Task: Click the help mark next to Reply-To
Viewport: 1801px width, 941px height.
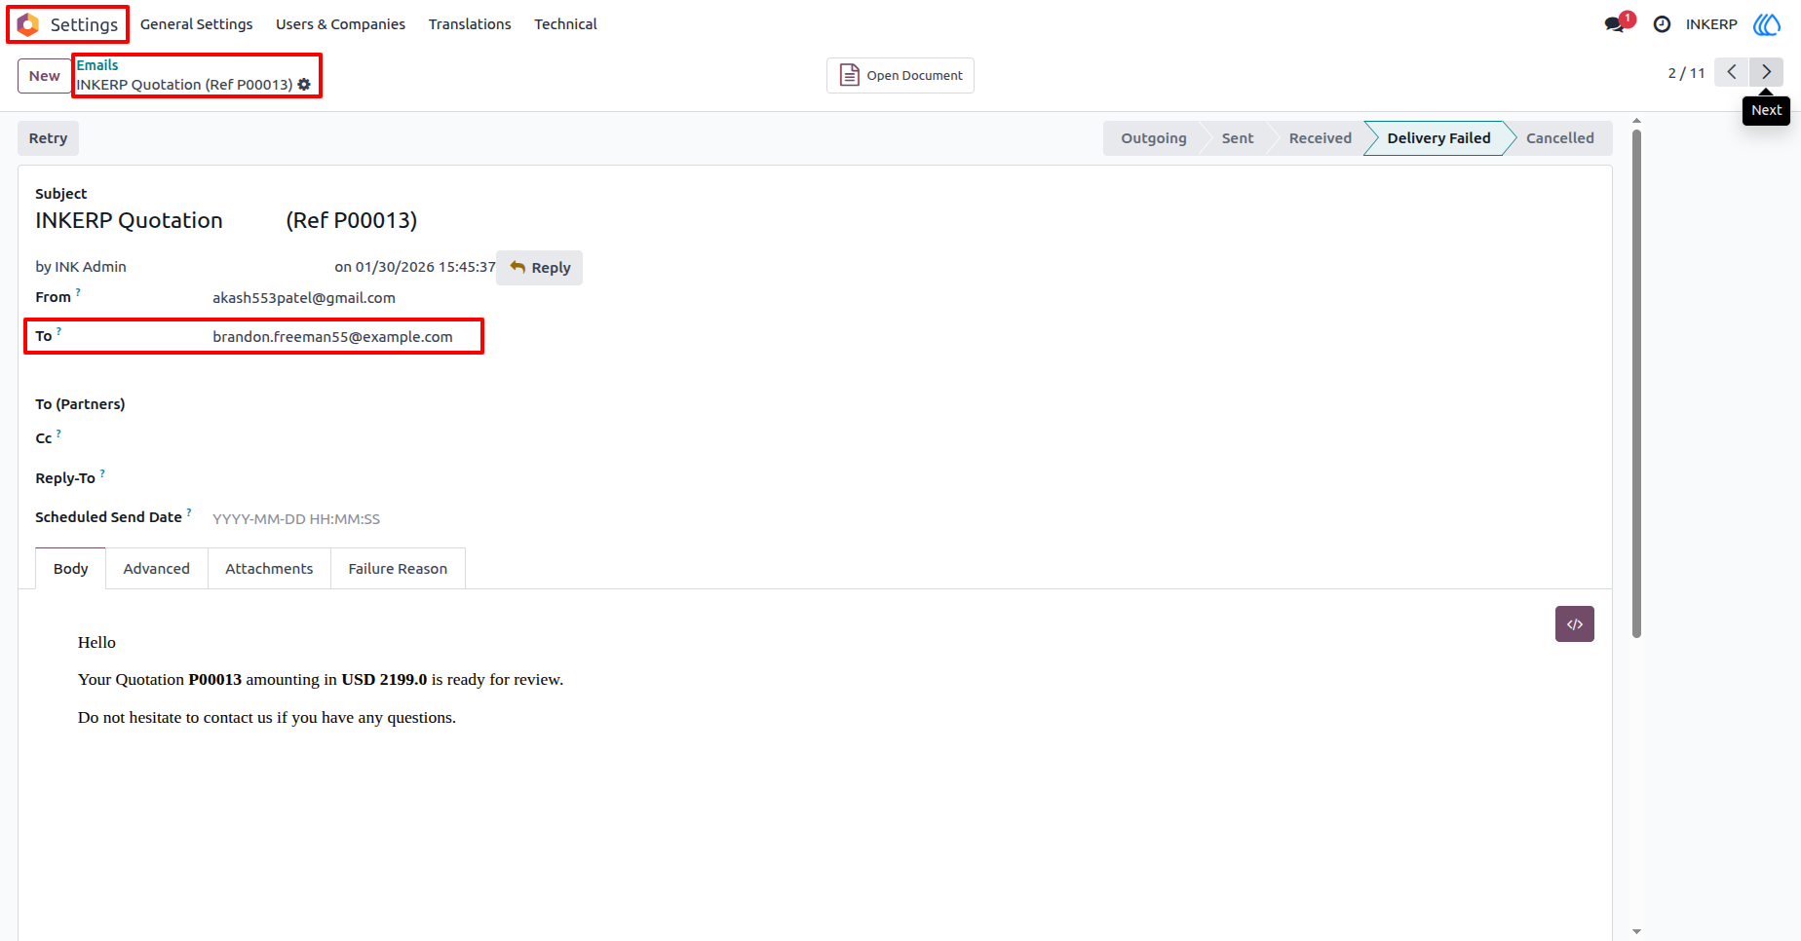Action: pos(102,473)
